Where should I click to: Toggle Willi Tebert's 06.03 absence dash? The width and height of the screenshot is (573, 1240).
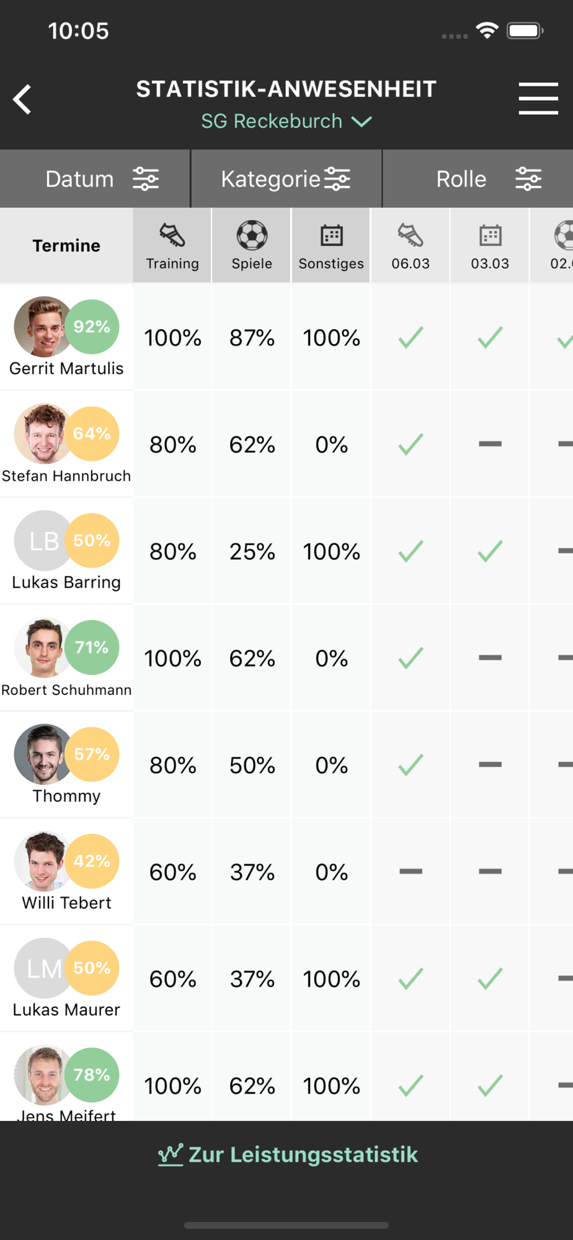pos(411,871)
